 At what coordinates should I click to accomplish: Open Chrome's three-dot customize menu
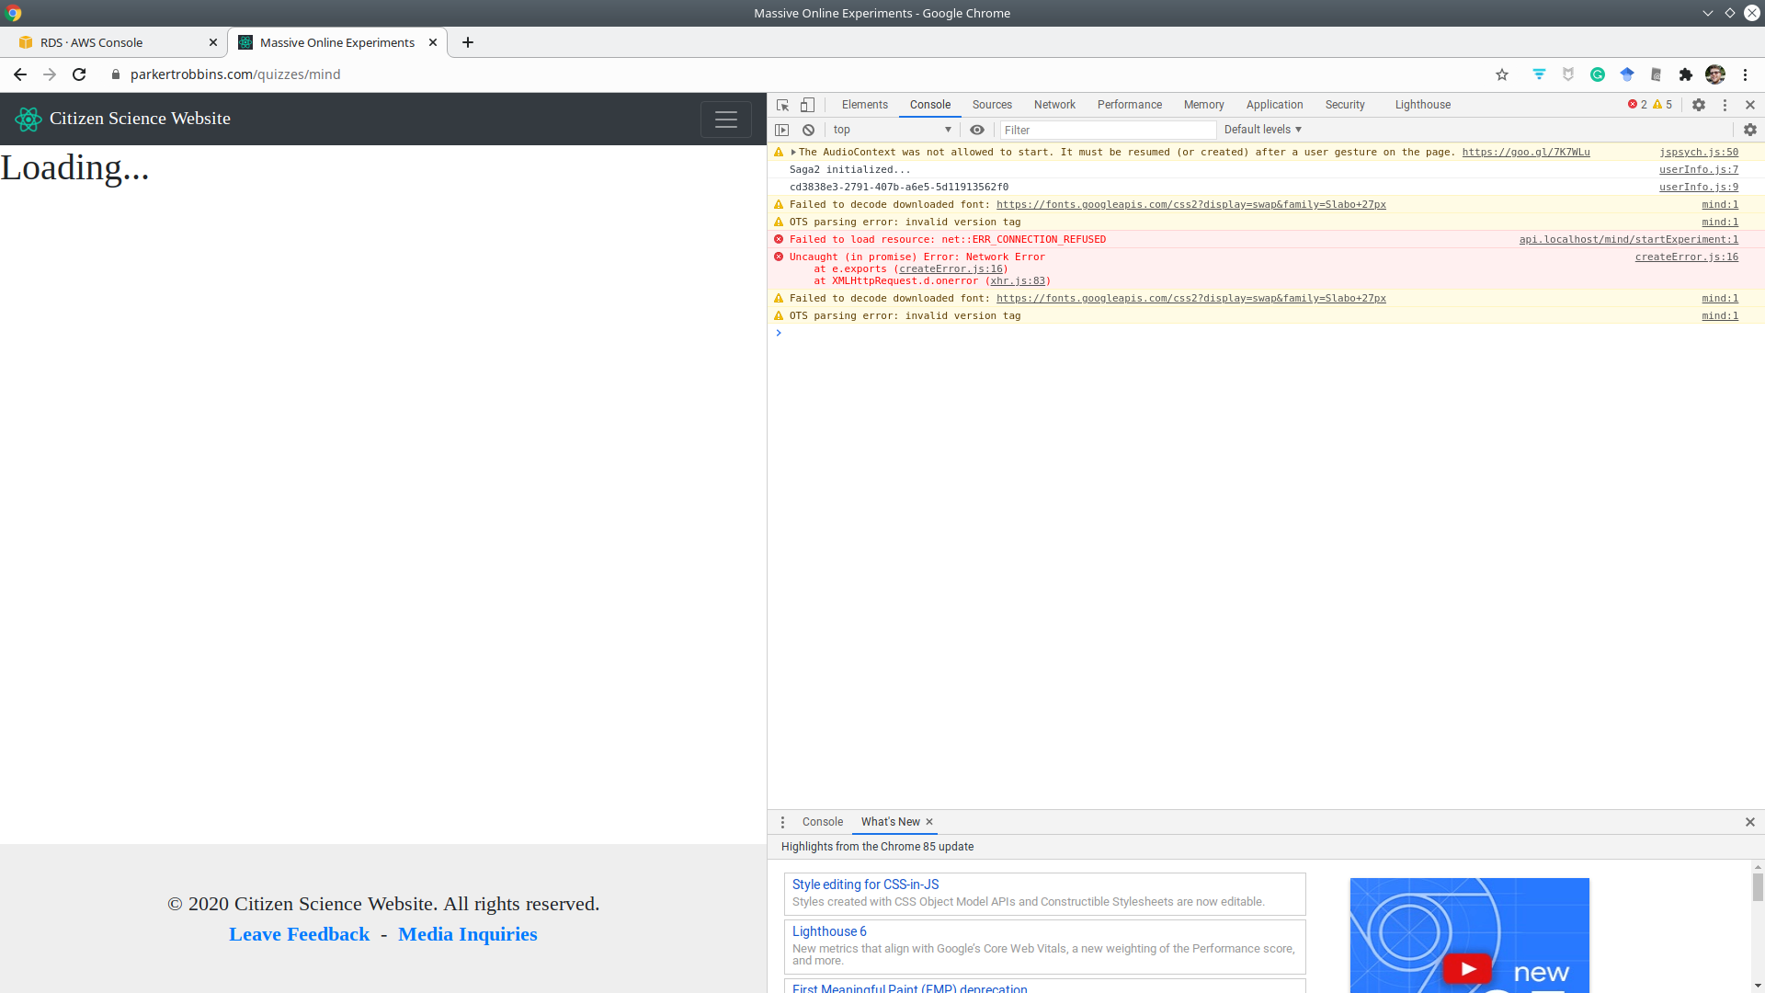(x=1744, y=74)
